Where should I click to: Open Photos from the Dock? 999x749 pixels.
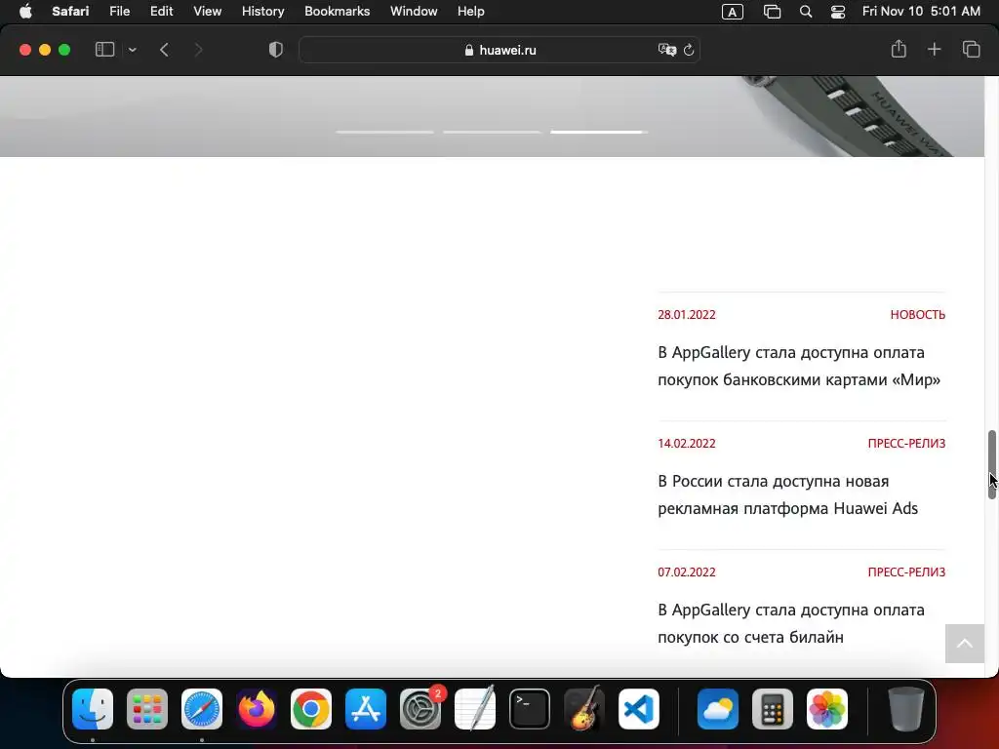(x=827, y=709)
